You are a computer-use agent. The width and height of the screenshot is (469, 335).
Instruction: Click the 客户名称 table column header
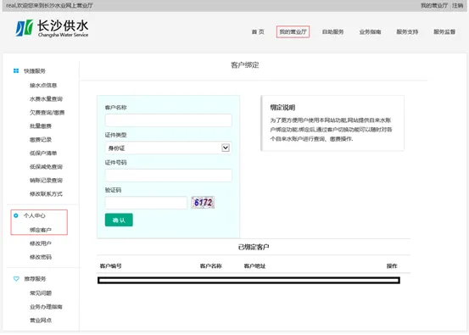(211, 266)
